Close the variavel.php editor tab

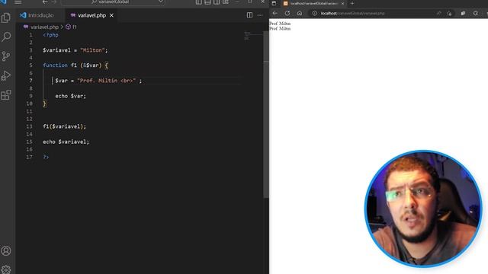[111, 15]
